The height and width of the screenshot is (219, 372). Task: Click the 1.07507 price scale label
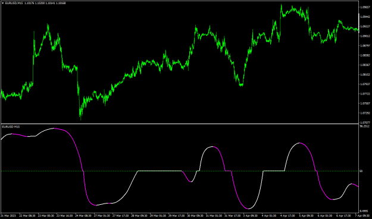click(365, 104)
